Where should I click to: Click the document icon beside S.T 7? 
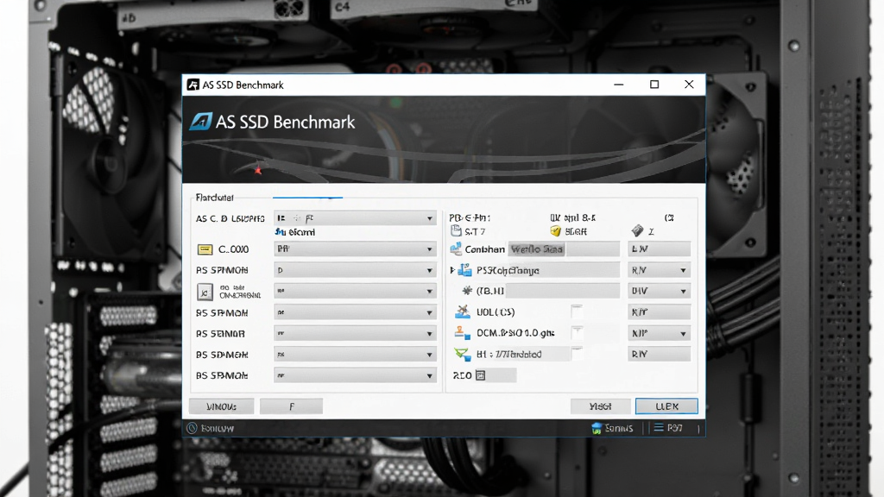point(456,230)
